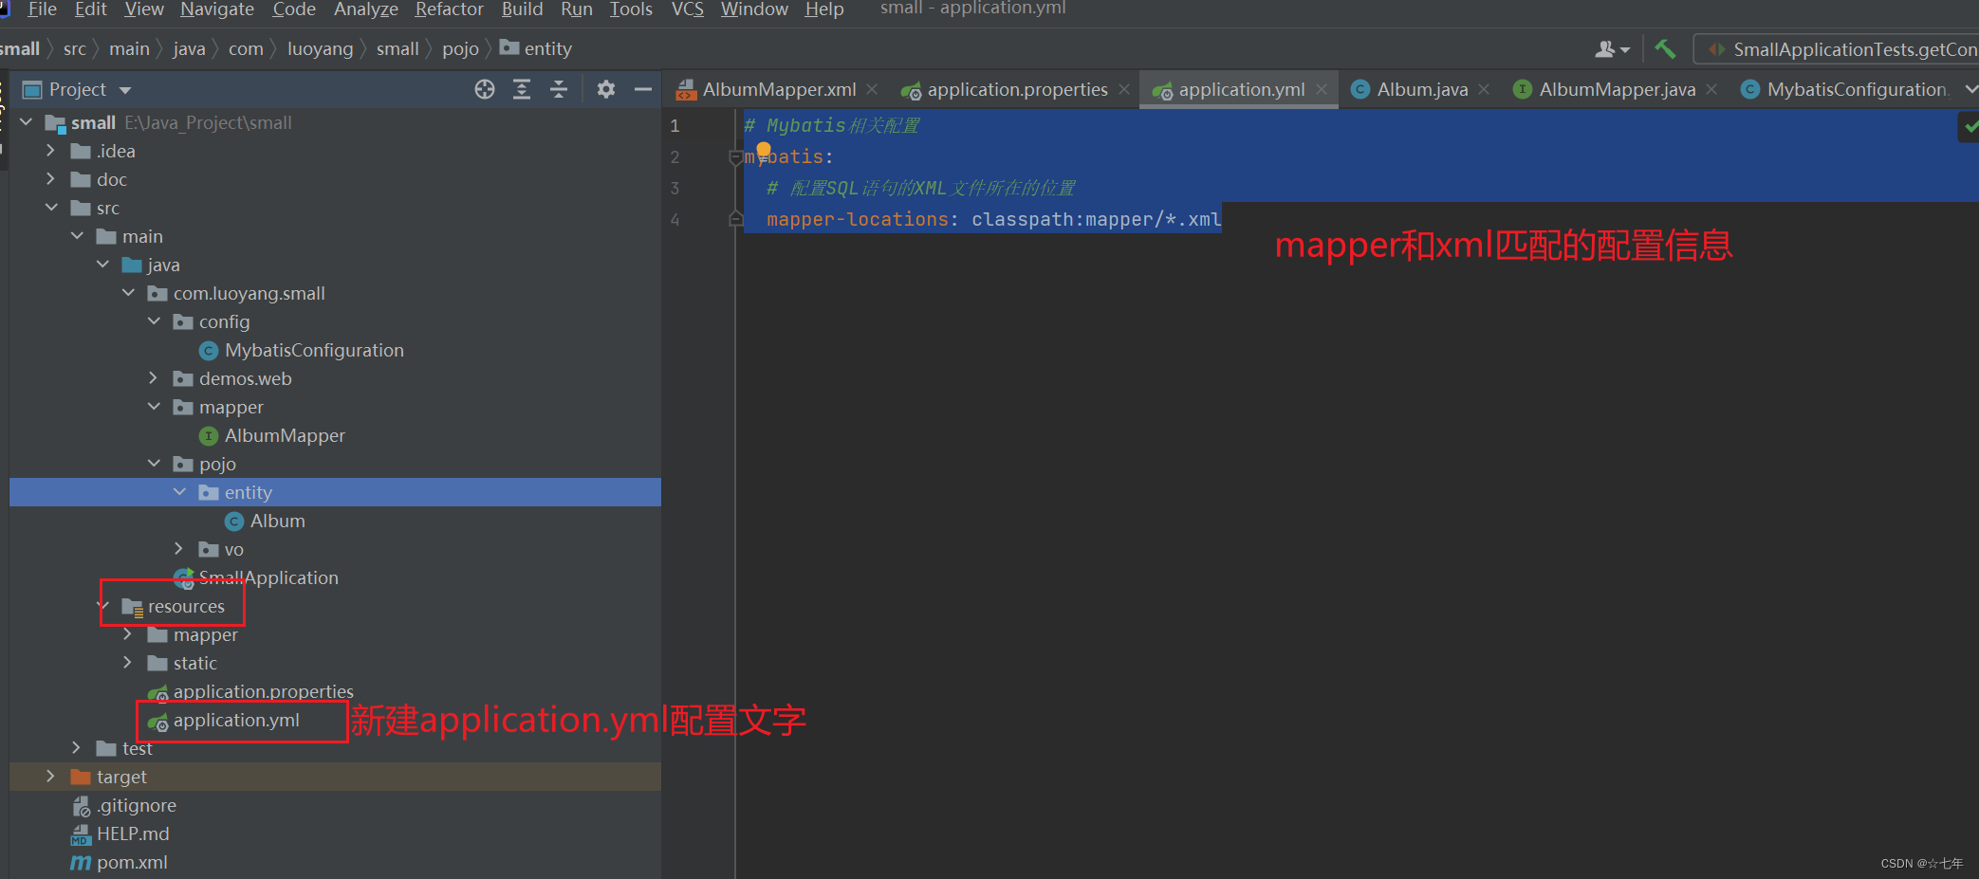Click the locate/select opened file icon
The width and height of the screenshot is (1979, 879).
click(485, 89)
